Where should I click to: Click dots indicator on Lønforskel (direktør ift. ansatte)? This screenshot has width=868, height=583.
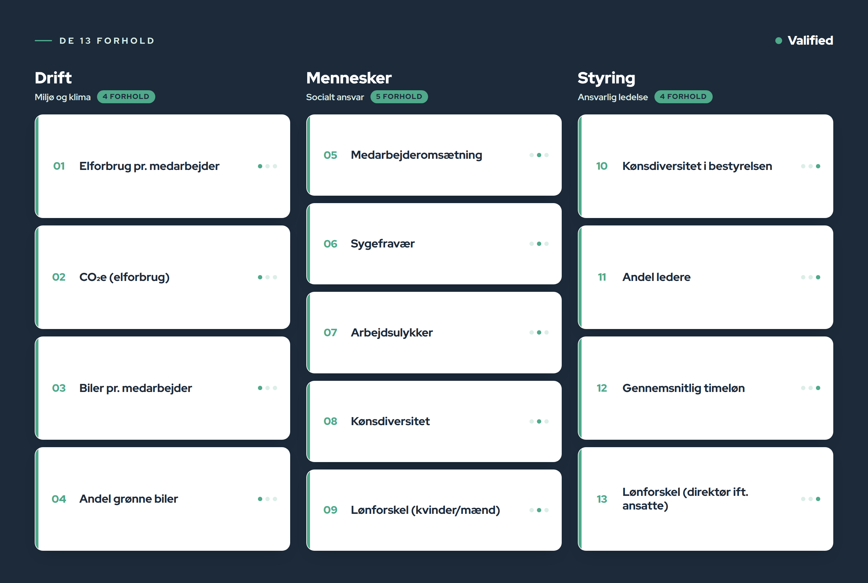[811, 499]
